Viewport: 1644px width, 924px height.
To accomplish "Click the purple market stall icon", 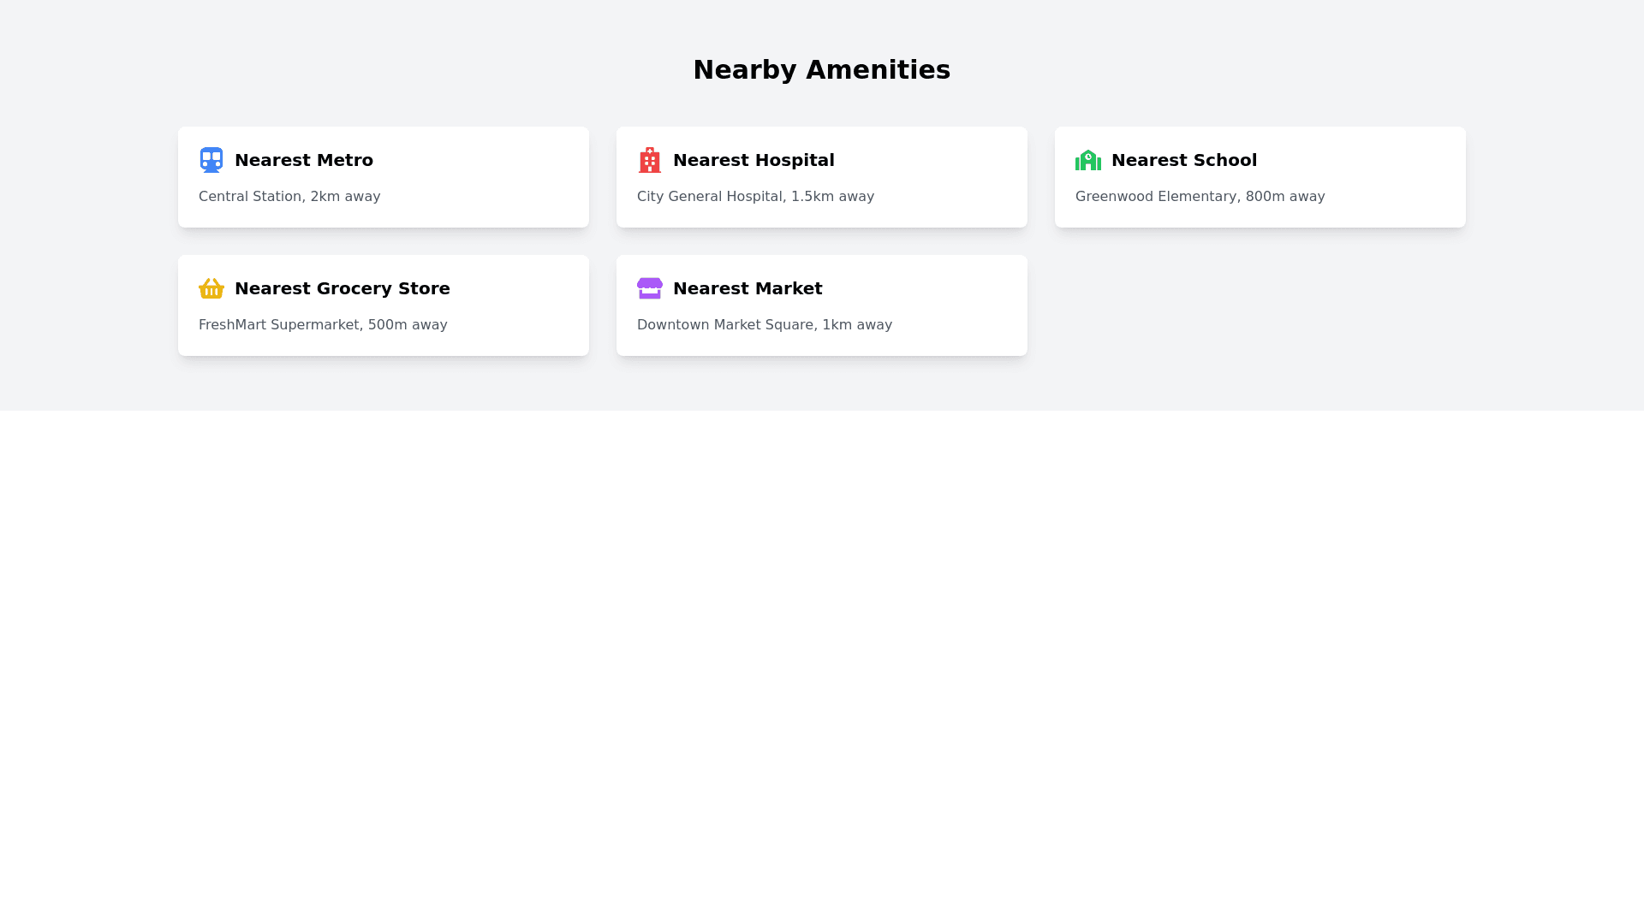I will [650, 288].
